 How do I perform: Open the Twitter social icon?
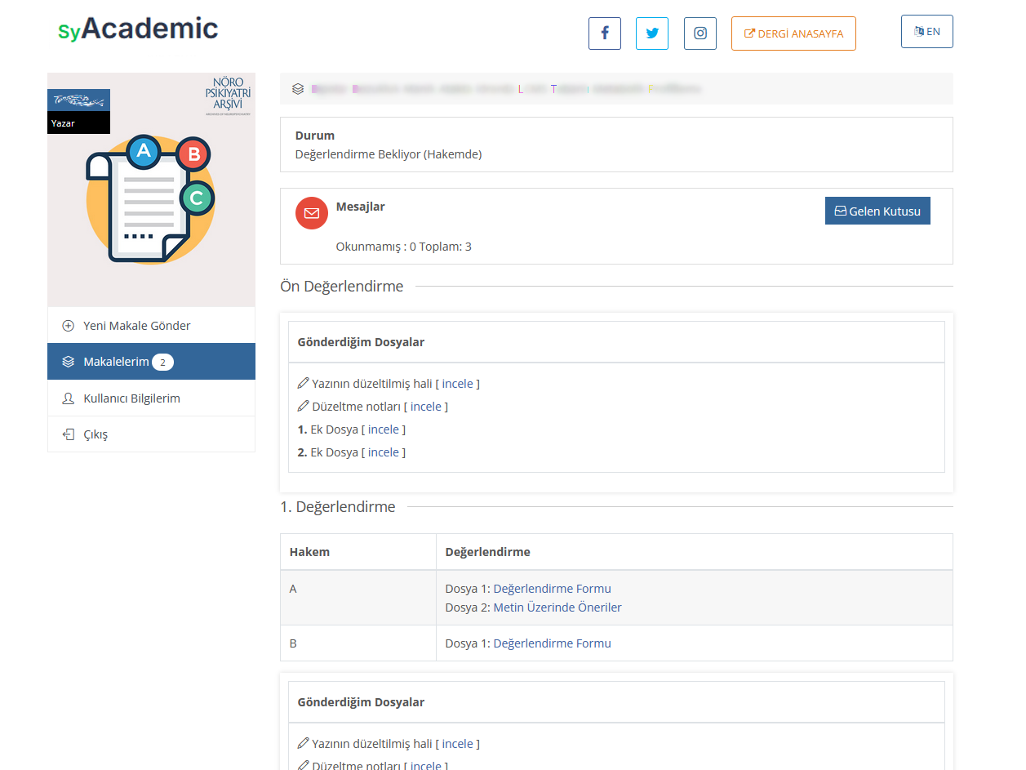click(652, 33)
